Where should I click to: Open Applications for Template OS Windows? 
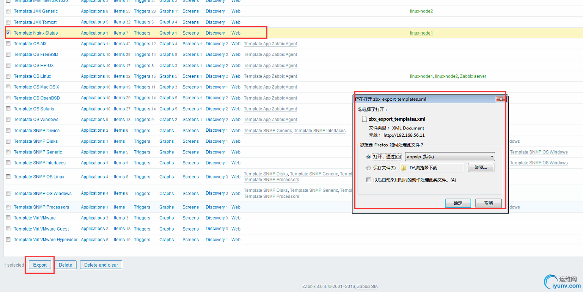coord(93,120)
